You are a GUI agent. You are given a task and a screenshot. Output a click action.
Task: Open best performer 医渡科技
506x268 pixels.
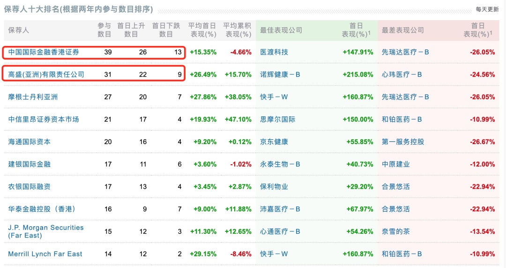(274, 52)
